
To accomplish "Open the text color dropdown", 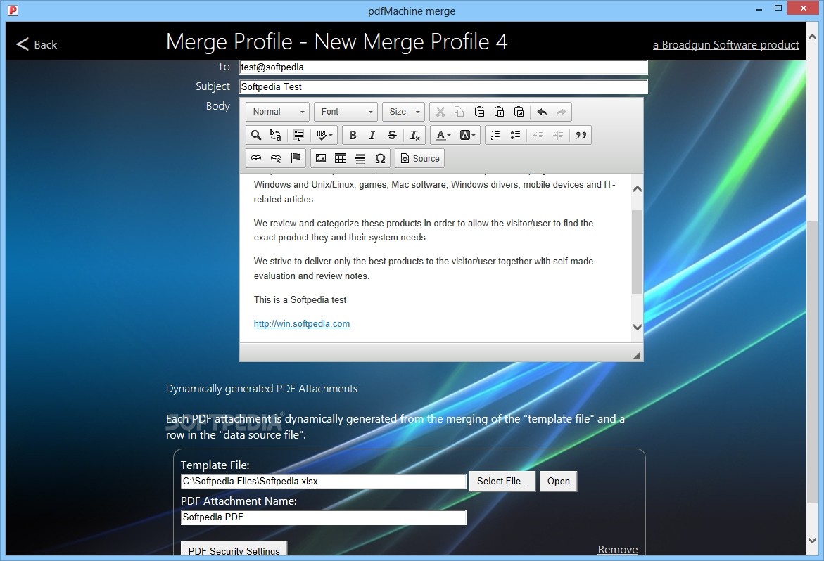I will point(443,136).
